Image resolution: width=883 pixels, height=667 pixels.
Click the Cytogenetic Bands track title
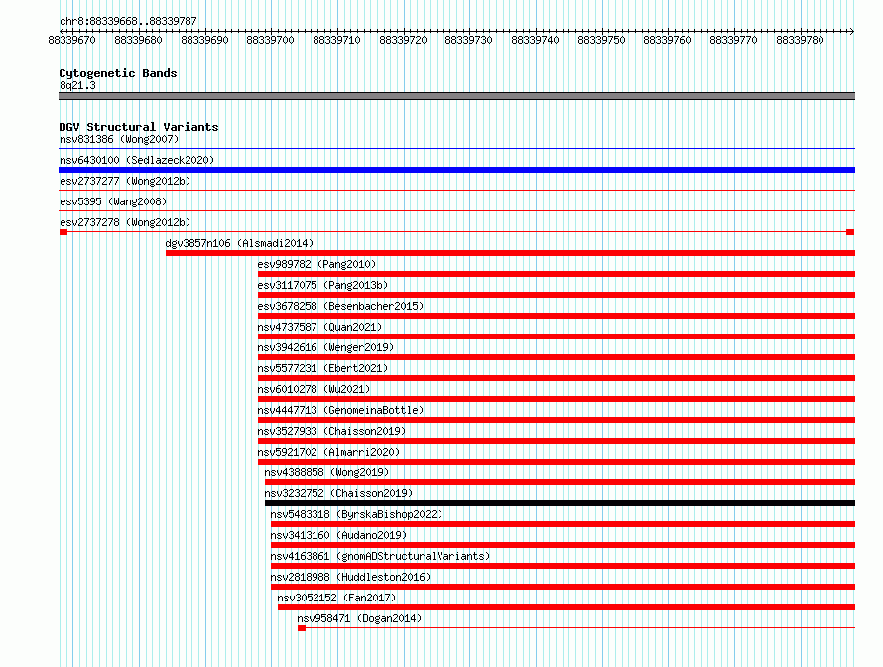pos(118,73)
